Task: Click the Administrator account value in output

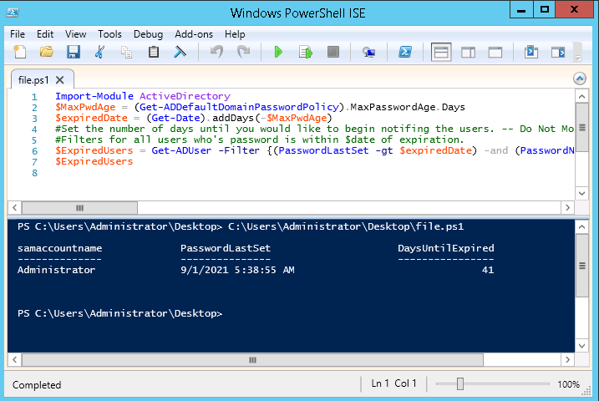Action: [x=56, y=270]
